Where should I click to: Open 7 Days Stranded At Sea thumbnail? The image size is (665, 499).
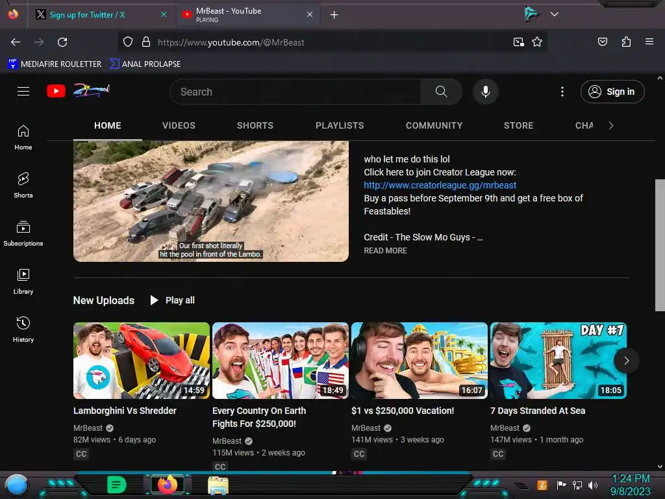click(558, 361)
